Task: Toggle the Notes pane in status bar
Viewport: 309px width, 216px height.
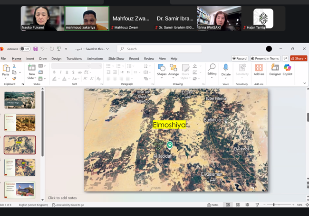Action: click(x=213, y=205)
